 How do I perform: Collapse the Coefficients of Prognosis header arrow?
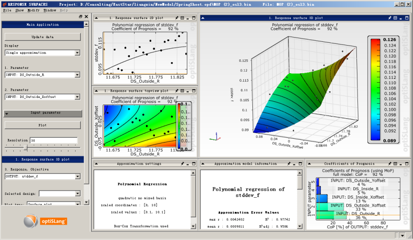[x=309, y=163]
